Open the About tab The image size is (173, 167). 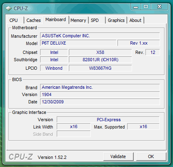pyautogui.click(x=135, y=20)
